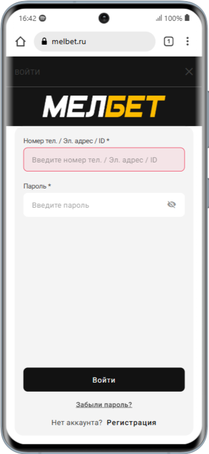Tap the 16:42 clock in status bar
209x454 pixels.
28,18
